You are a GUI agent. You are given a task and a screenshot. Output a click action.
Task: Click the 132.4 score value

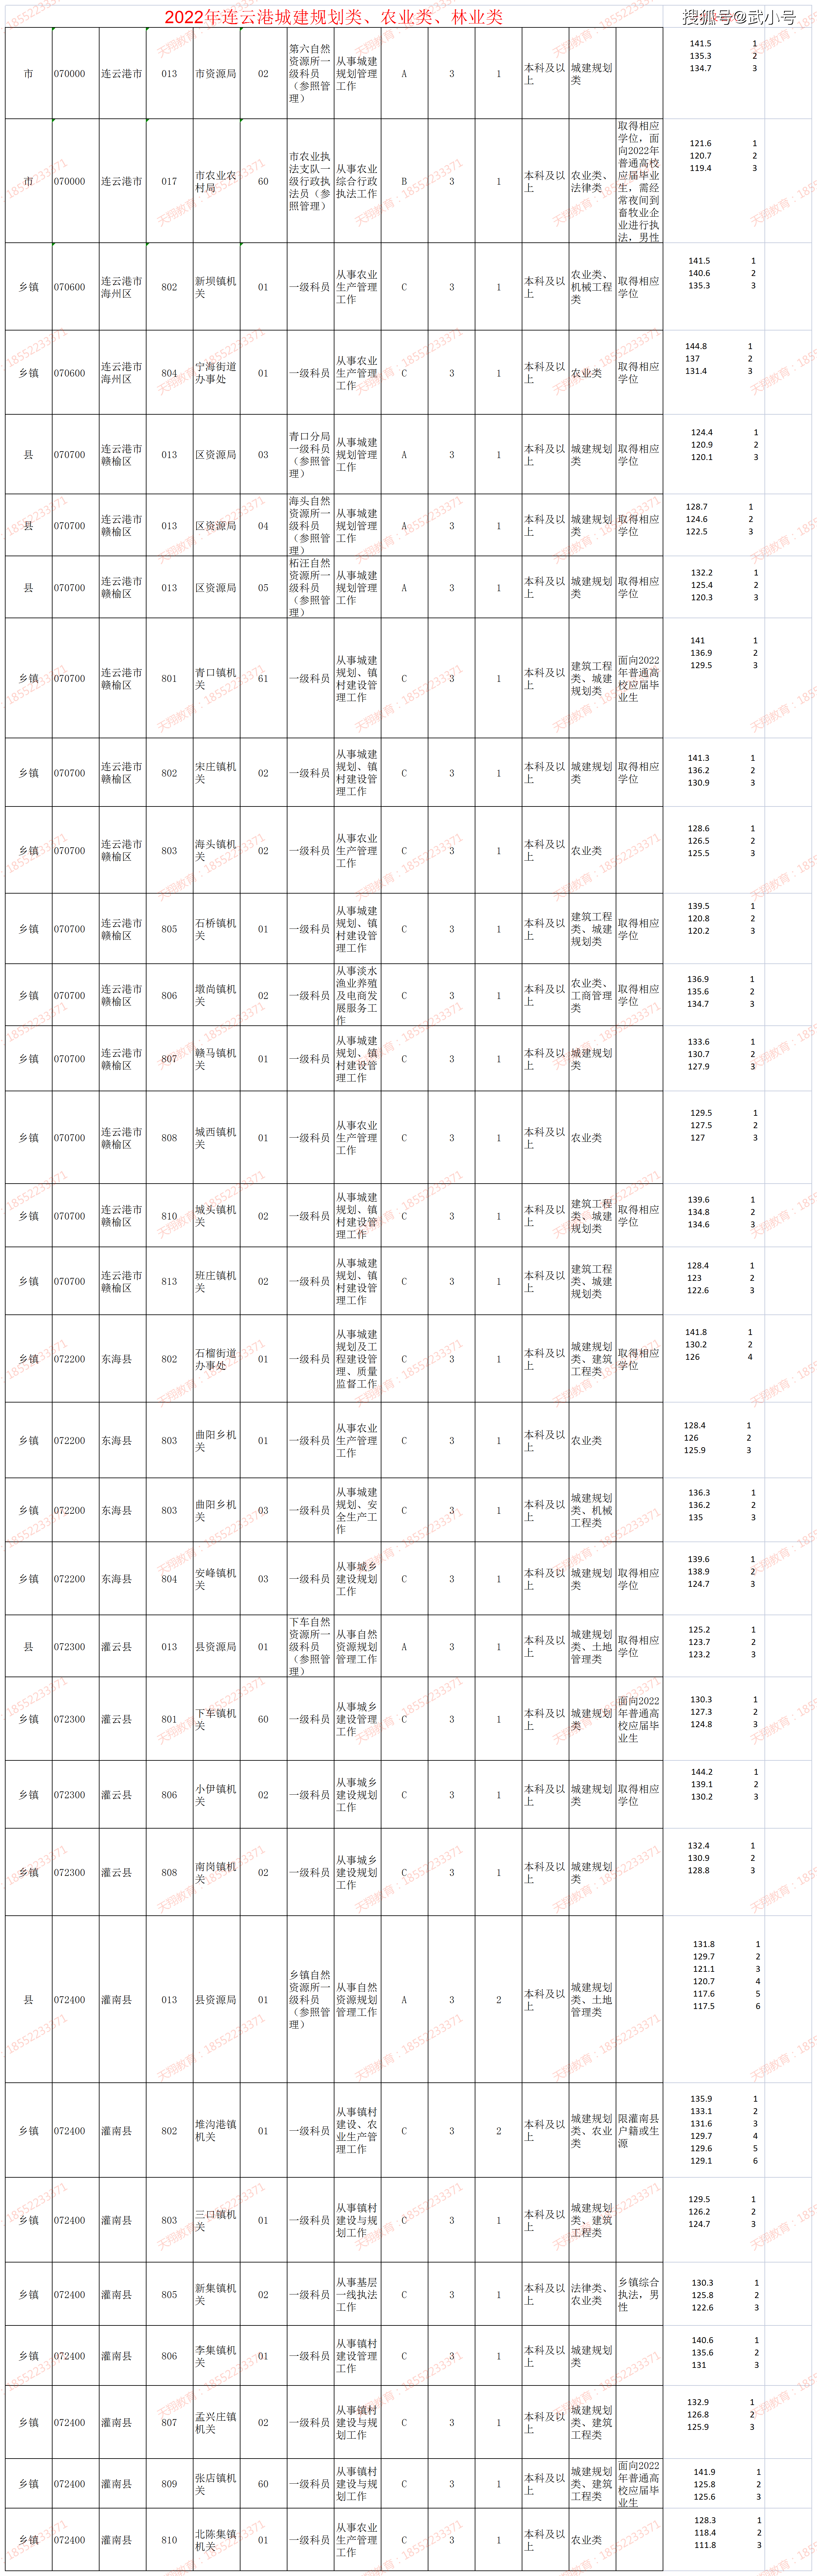[699, 1846]
